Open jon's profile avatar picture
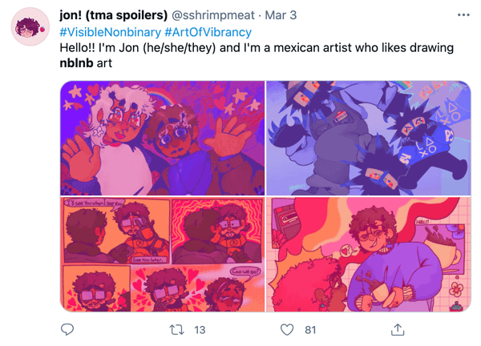Screen dimensions: 481x346 31,29
